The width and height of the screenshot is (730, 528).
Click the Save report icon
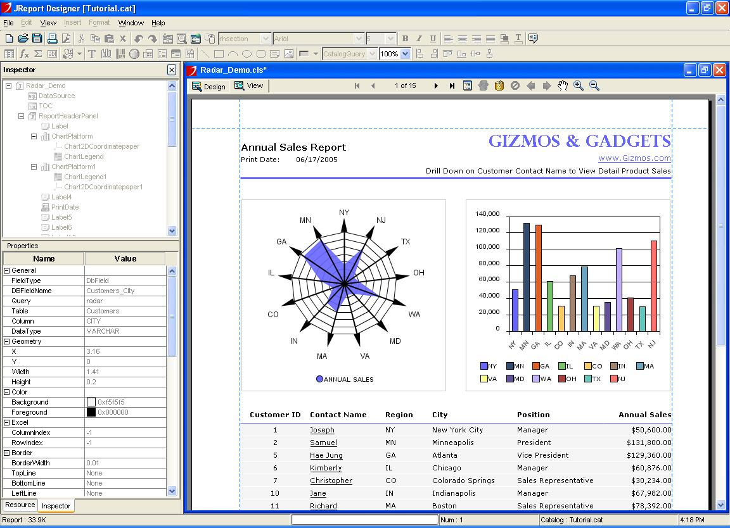37,39
